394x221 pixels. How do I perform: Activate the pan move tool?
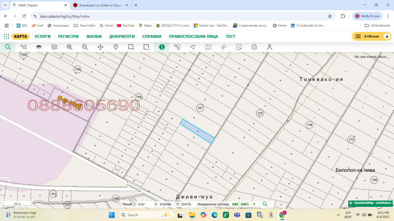point(100,47)
